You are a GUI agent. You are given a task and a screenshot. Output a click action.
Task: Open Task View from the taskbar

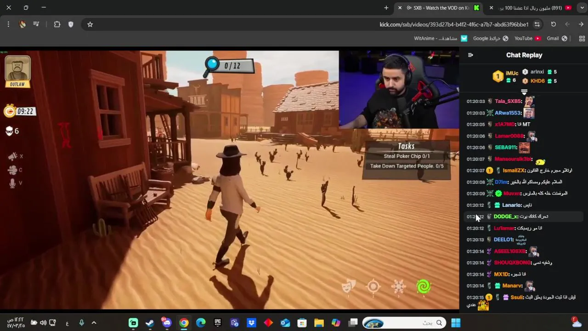pyautogui.click(x=353, y=323)
